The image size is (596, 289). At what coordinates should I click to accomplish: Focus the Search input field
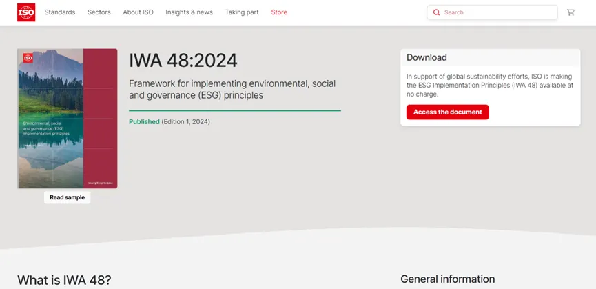point(492,12)
